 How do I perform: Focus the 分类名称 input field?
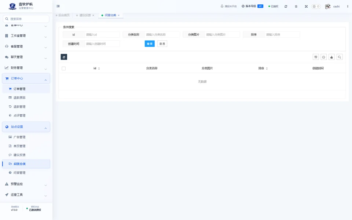pyautogui.click(x=162, y=34)
